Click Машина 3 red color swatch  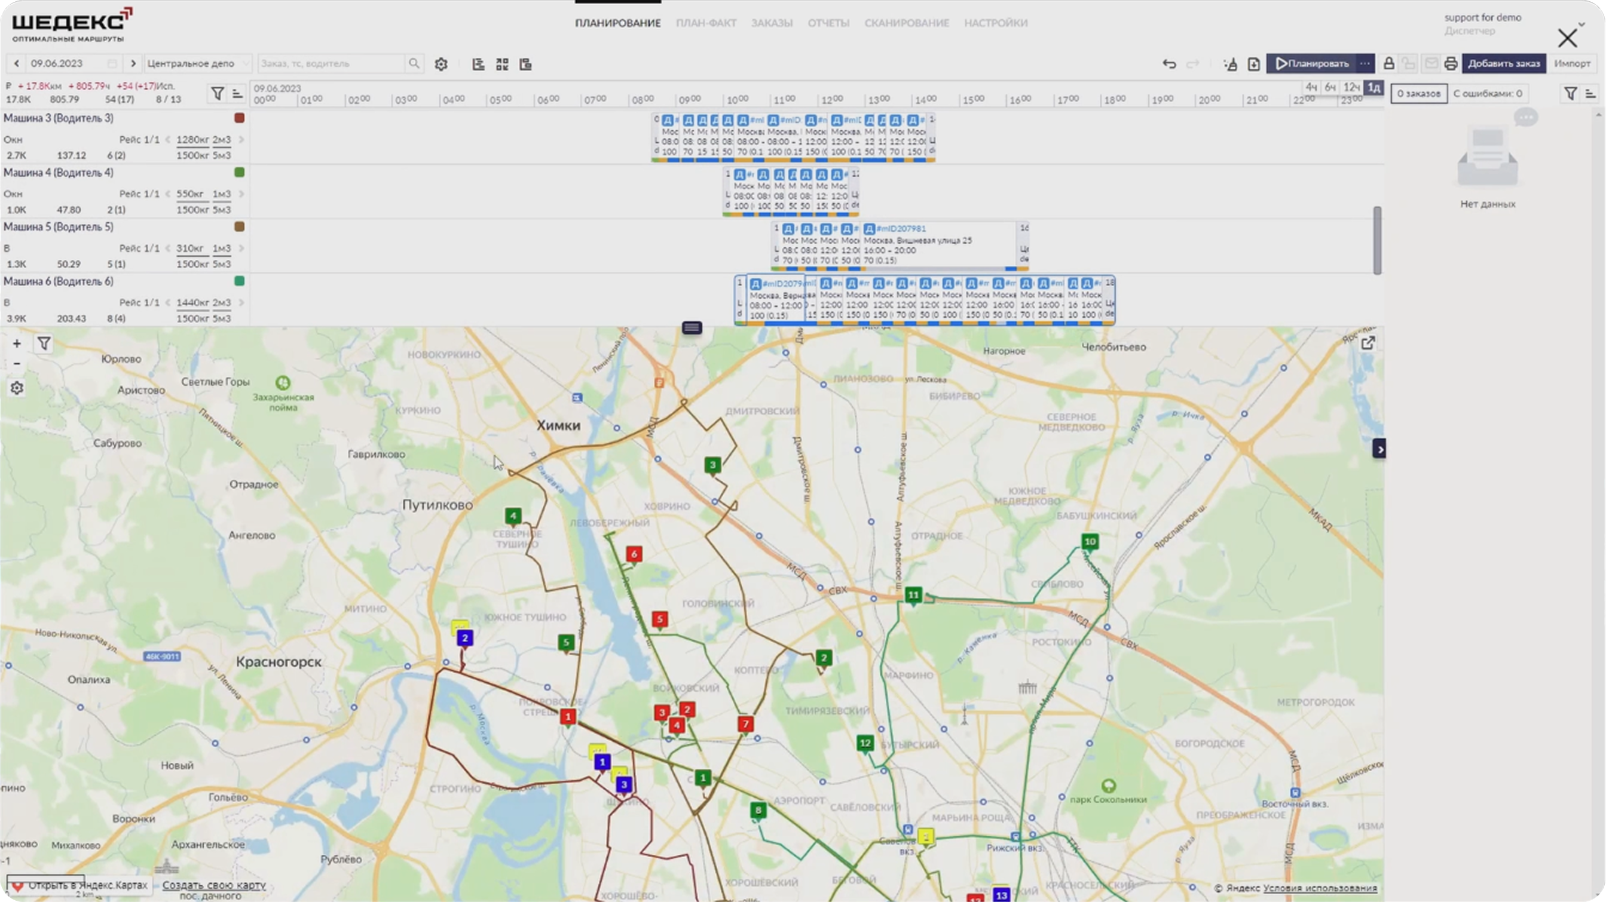tap(239, 118)
